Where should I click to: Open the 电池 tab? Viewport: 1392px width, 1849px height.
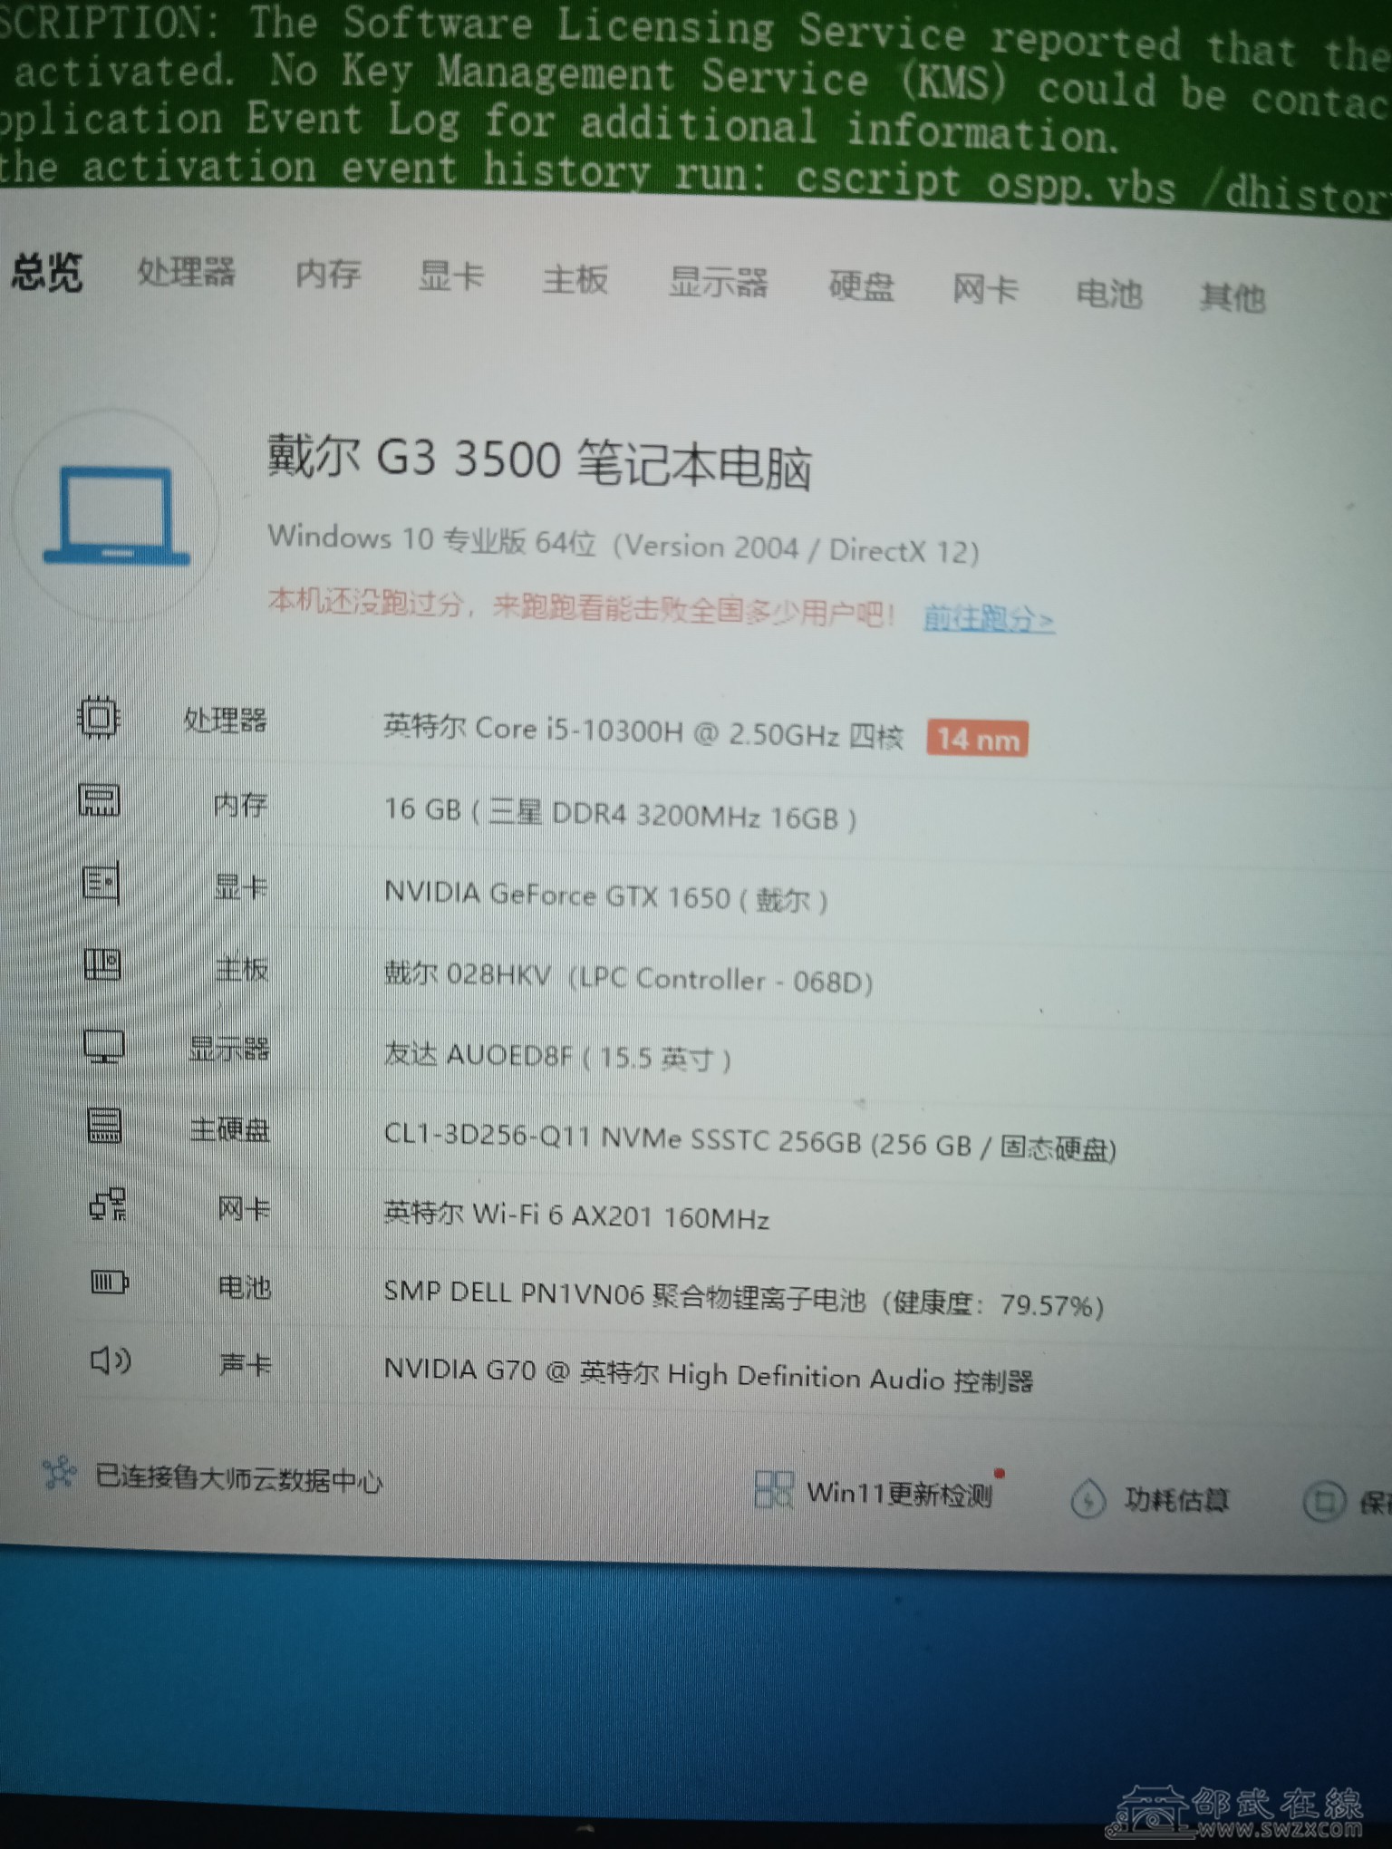tap(1108, 293)
